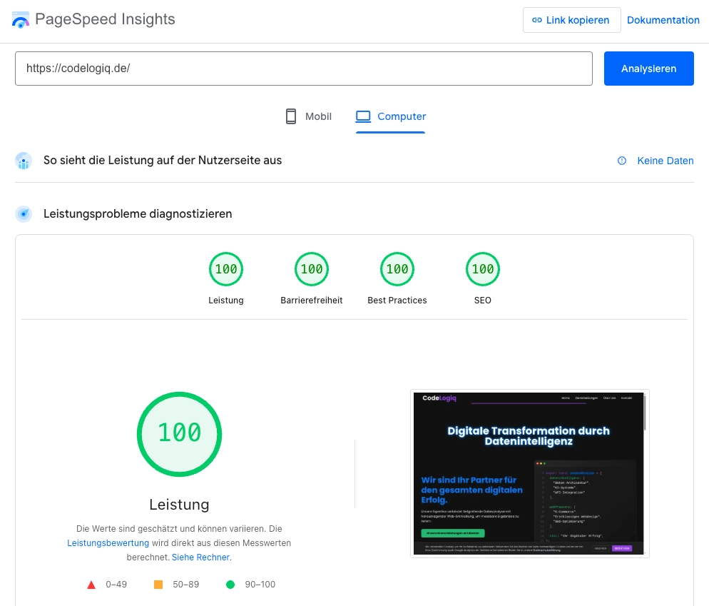Click the Barrierefreiheit score circle

click(312, 269)
